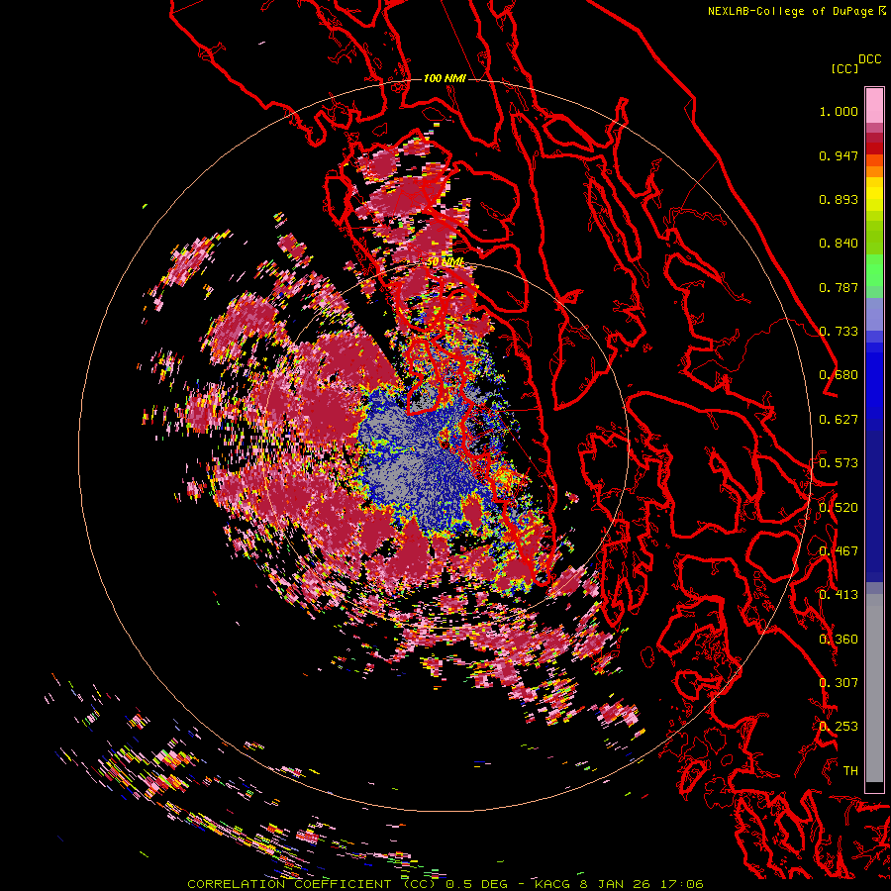The height and width of the screenshot is (891, 891).
Task: Select the 0.947 color scale value
Action: pos(839,155)
